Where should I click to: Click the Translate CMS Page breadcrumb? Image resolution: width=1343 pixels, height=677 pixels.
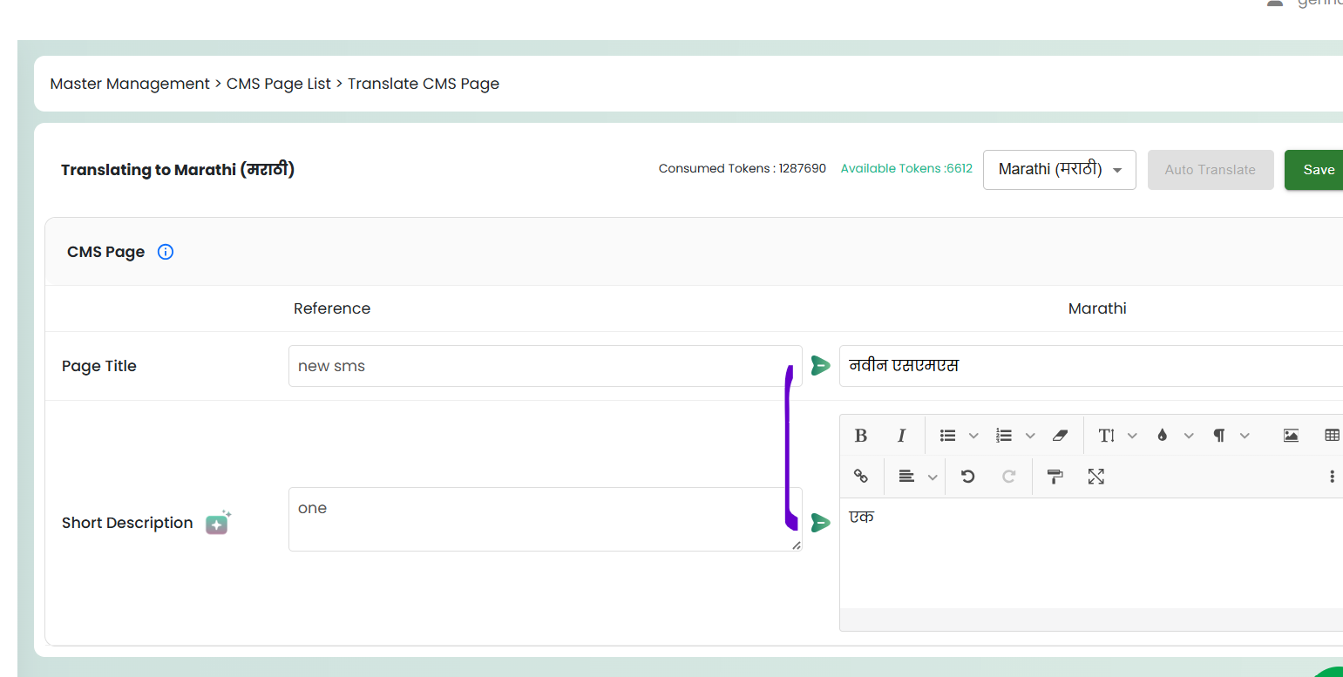[x=424, y=84]
